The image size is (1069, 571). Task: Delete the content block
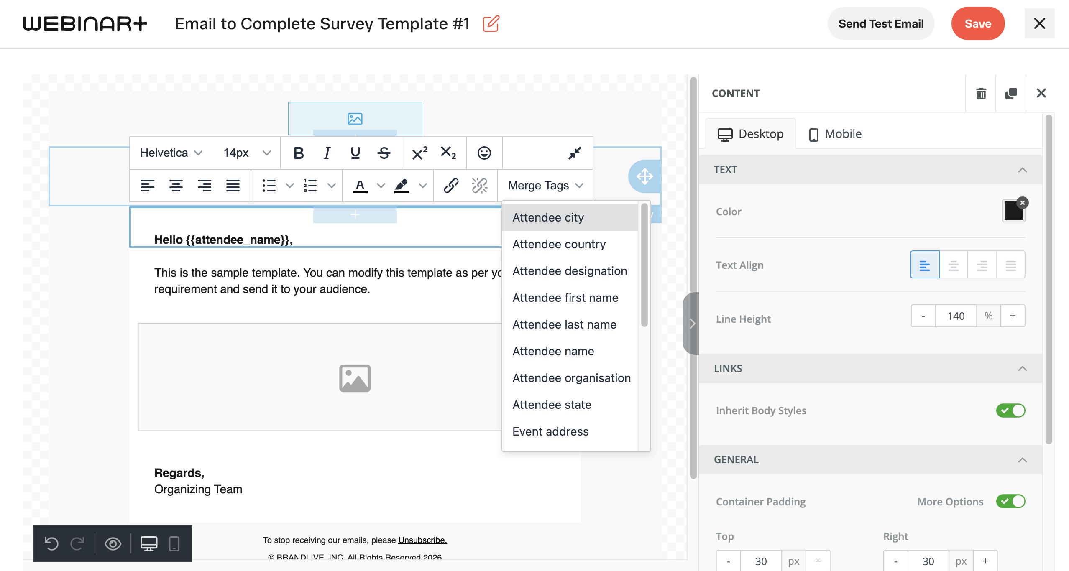point(981,93)
